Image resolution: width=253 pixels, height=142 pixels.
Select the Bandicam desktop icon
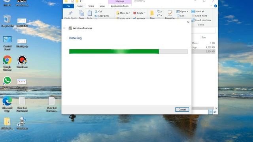(22, 62)
